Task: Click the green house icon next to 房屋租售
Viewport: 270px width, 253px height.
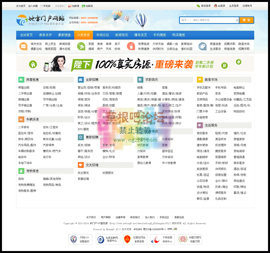Action: click(x=21, y=80)
